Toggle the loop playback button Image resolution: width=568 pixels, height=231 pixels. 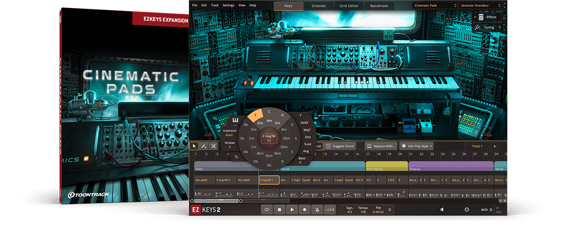[x=267, y=210]
